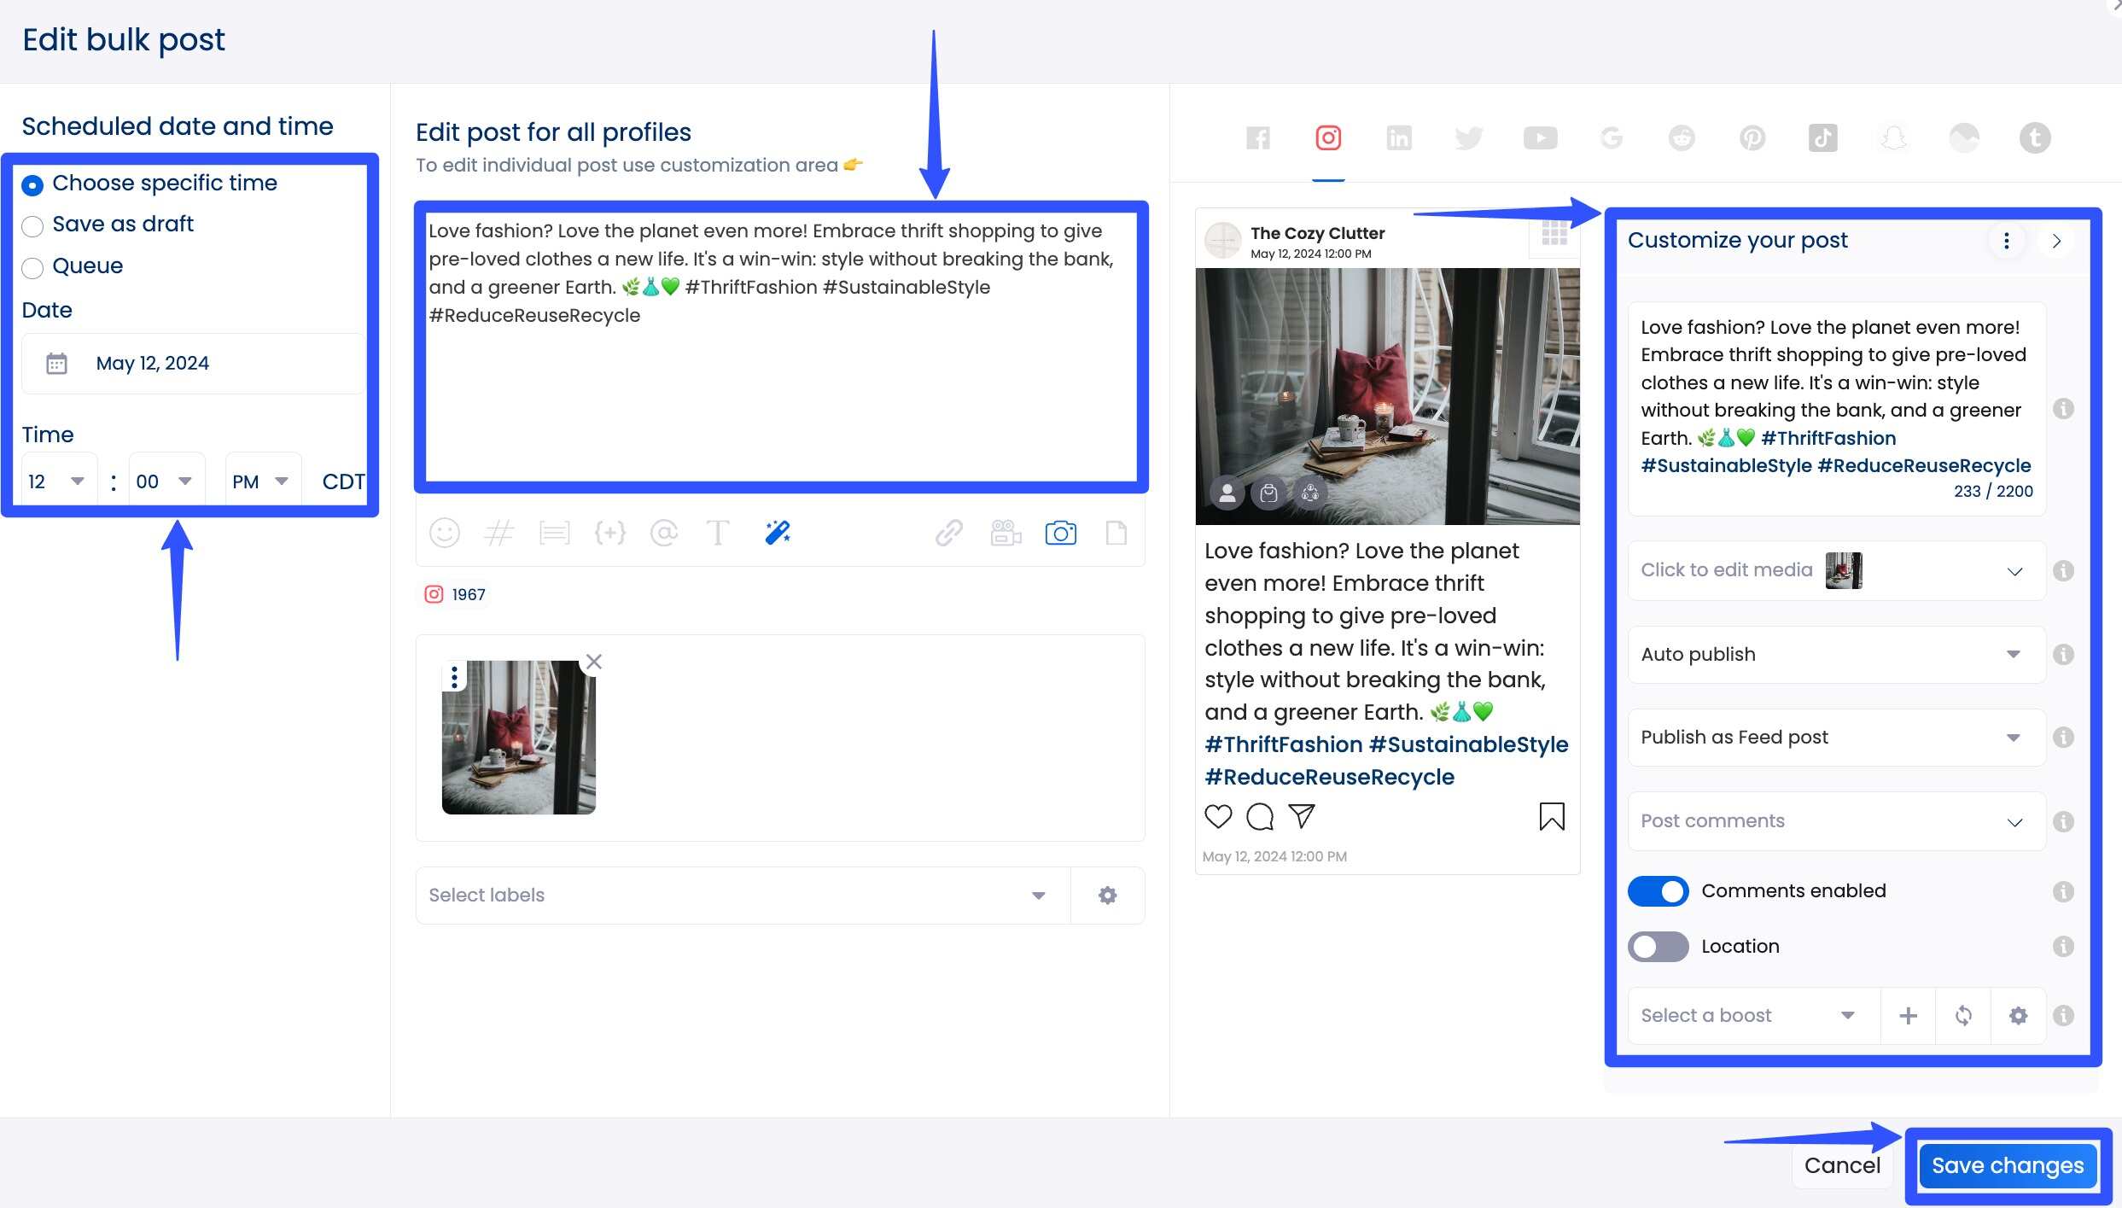Change the PM time period selector
The width and height of the screenshot is (2122, 1208).
tap(262, 481)
